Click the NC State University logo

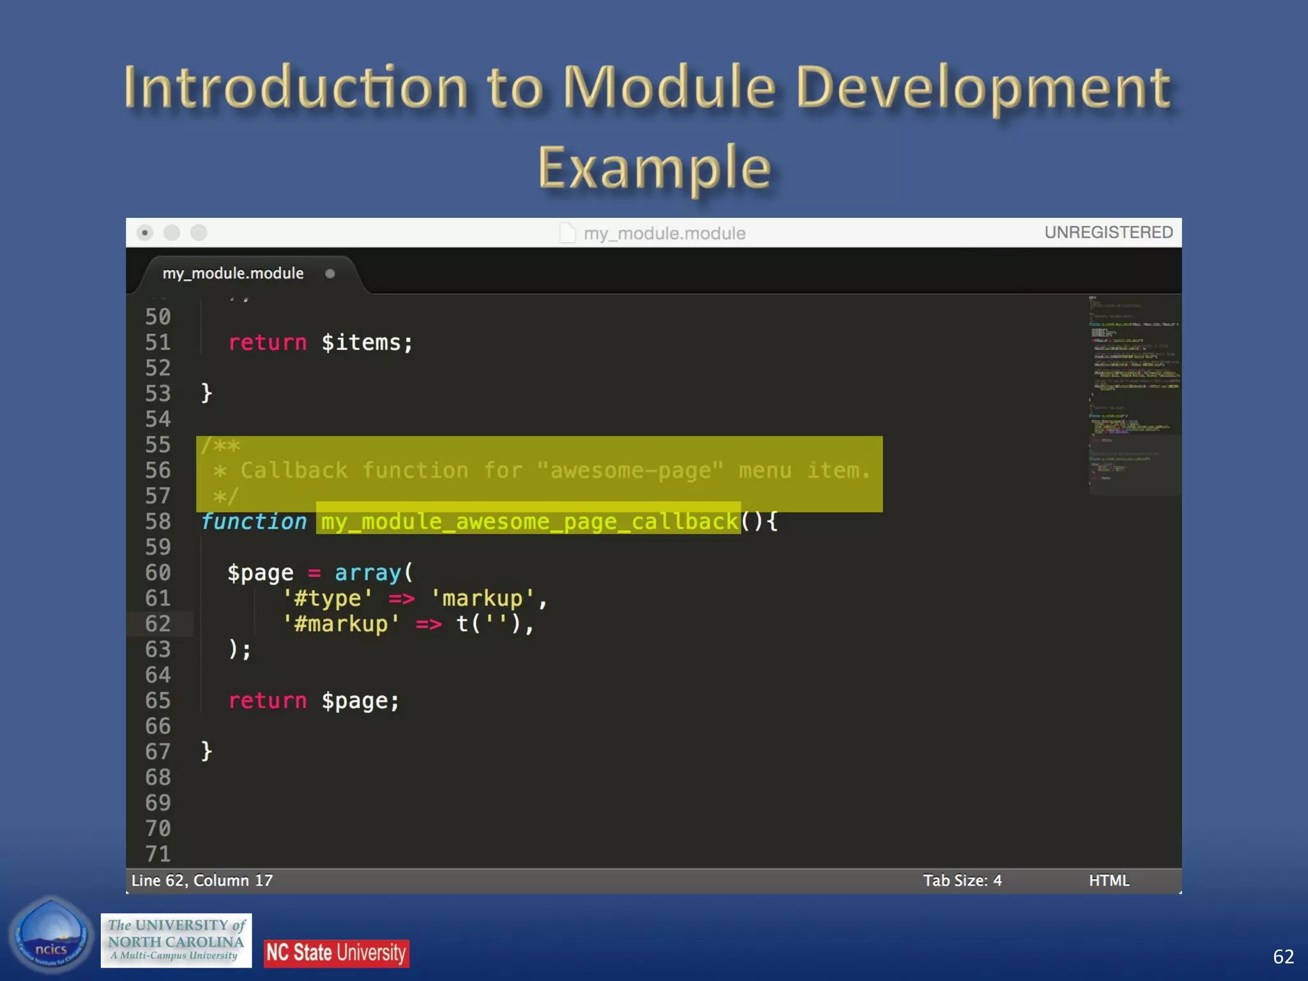(x=336, y=953)
